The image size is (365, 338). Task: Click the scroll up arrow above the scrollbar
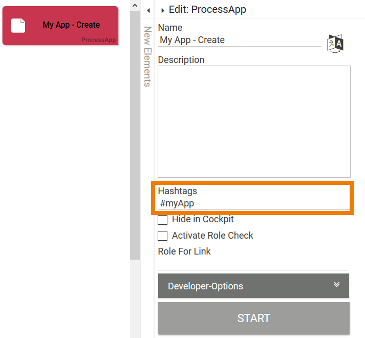click(x=135, y=6)
